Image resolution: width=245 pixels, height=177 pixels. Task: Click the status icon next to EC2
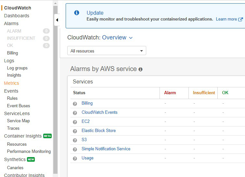point(75,122)
